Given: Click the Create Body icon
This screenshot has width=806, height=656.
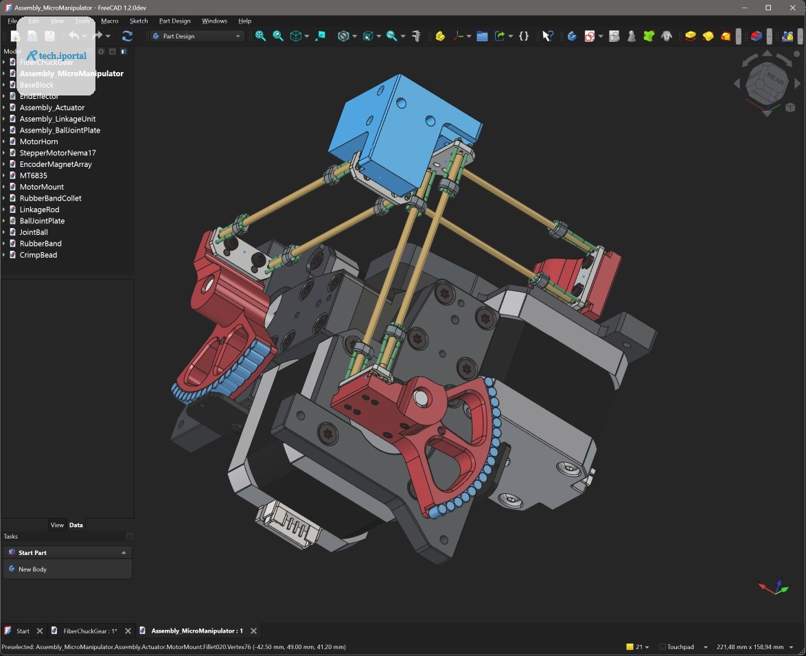Looking at the screenshot, I should [572, 36].
